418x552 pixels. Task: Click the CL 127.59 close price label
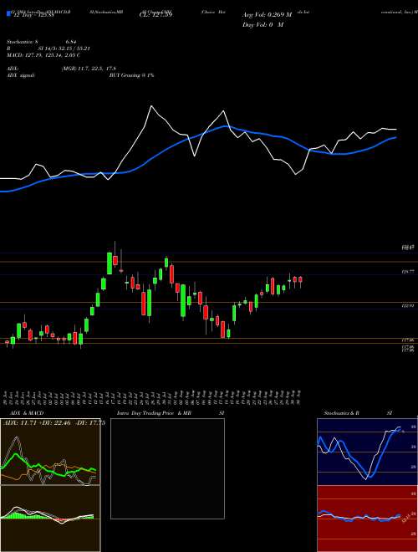[155, 15]
